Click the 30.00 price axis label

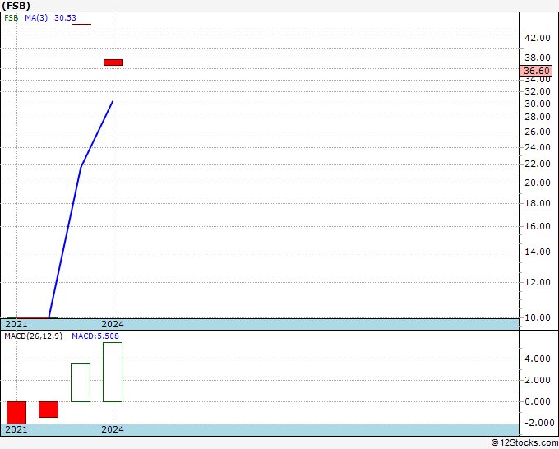[x=538, y=104]
